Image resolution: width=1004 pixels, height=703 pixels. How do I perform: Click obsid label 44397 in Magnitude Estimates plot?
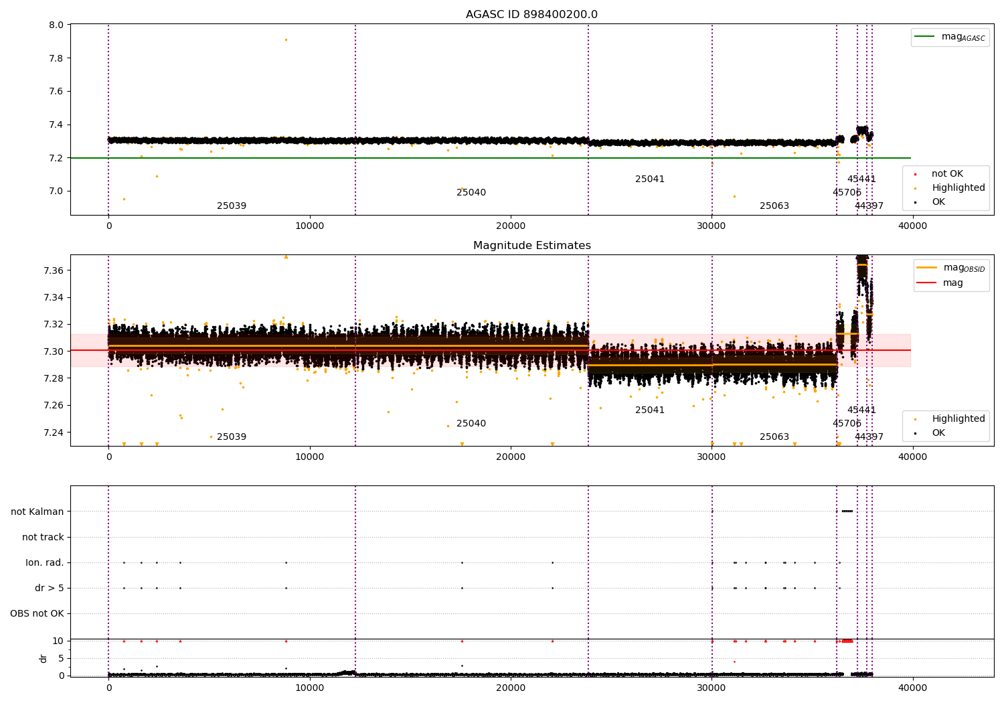click(x=869, y=437)
